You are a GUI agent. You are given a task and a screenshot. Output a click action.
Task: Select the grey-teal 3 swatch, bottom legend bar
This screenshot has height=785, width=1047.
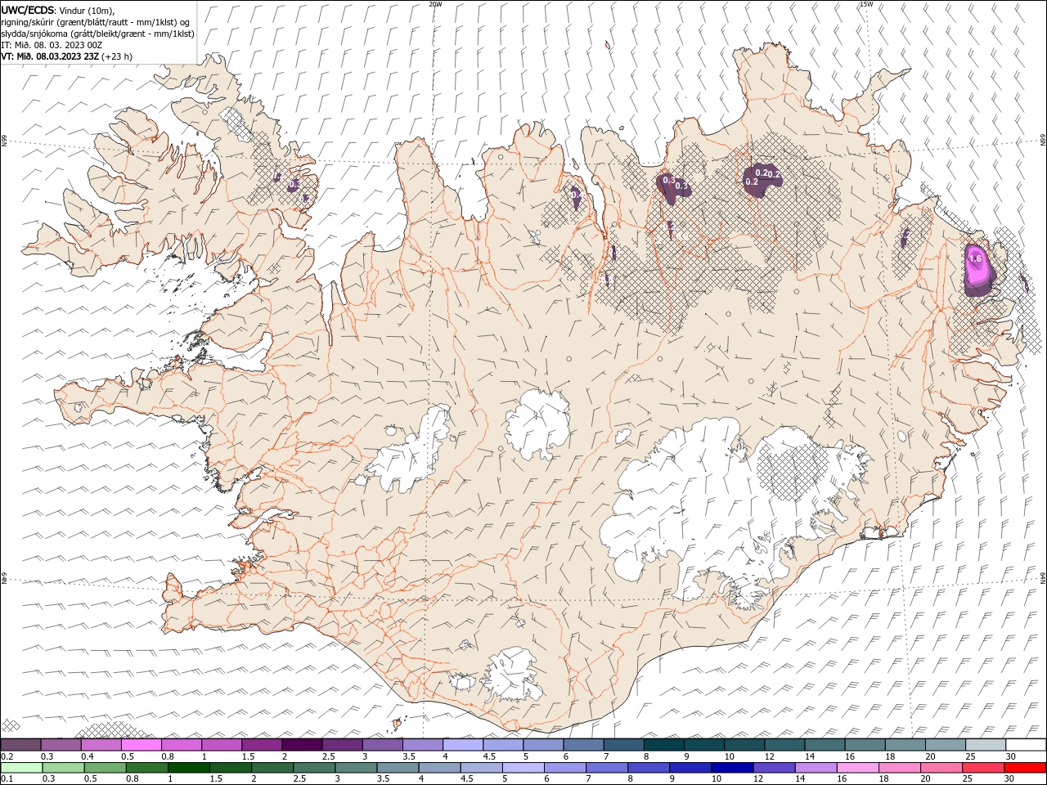tap(356, 768)
